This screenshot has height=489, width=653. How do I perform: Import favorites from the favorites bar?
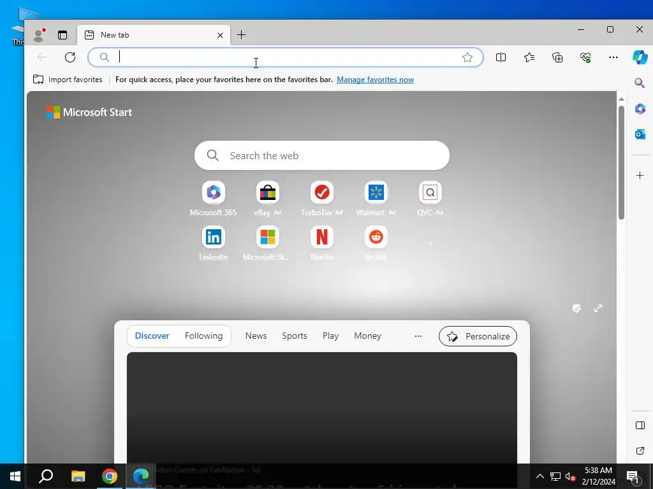point(68,80)
